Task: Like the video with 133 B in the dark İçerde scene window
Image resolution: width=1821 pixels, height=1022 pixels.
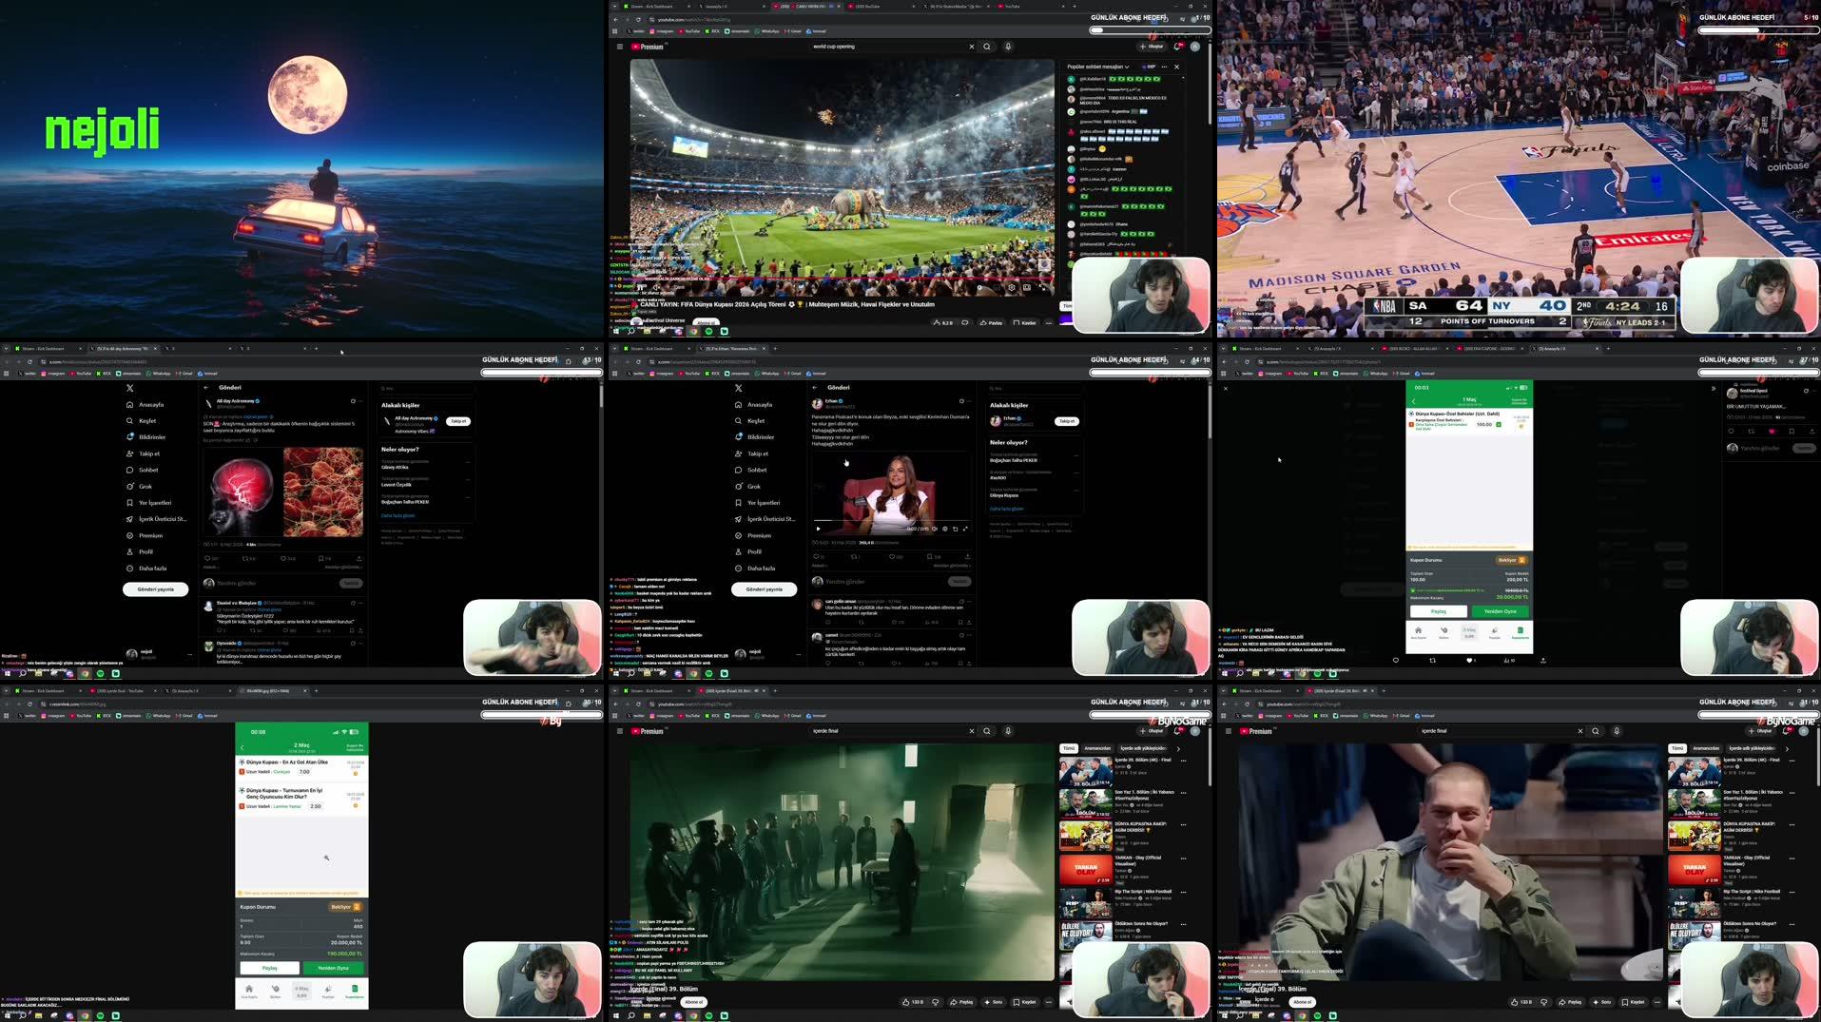Action: (x=914, y=1002)
